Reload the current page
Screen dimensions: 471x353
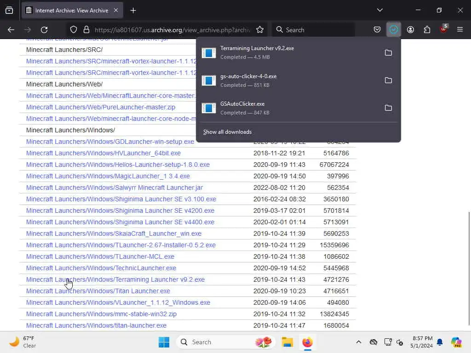tap(44, 30)
